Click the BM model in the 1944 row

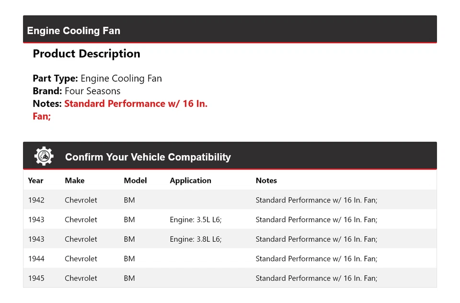[x=129, y=259]
